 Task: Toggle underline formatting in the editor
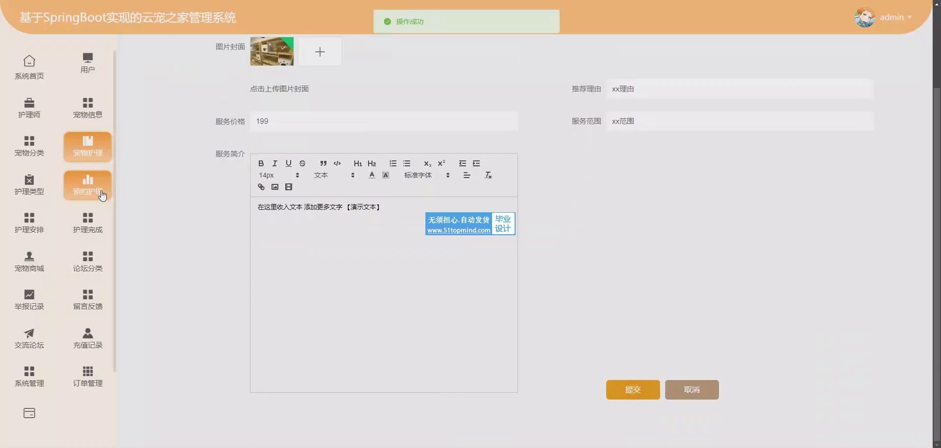point(289,163)
